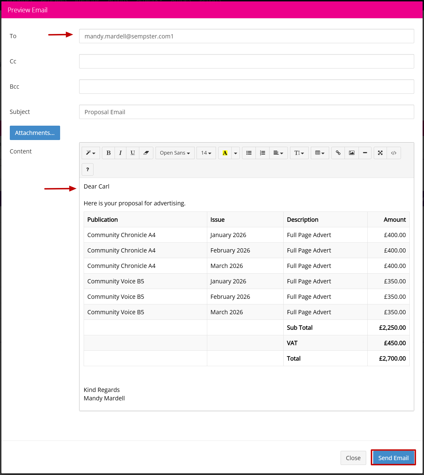Expand the insert table dropdown
The image size is (424, 475).
point(320,153)
